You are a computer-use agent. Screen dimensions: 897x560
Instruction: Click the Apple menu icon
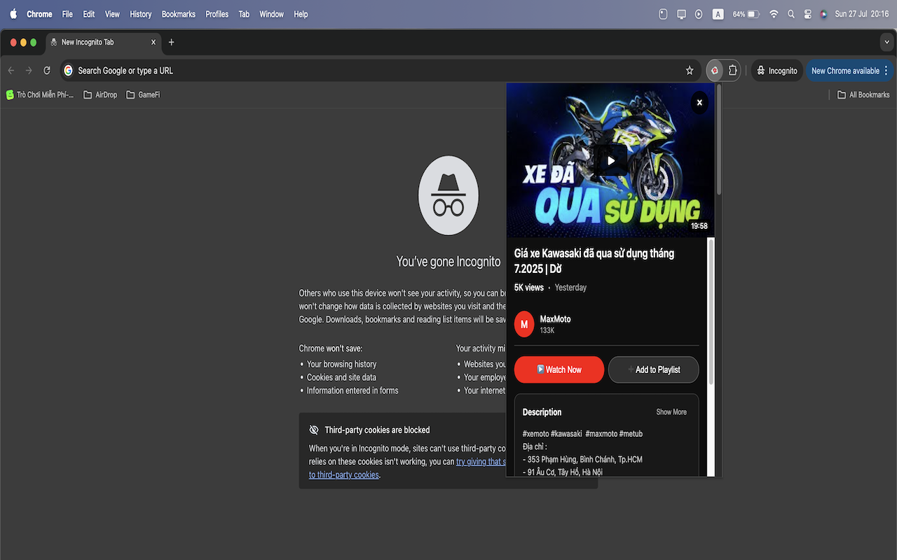pyautogui.click(x=13, y=14)
